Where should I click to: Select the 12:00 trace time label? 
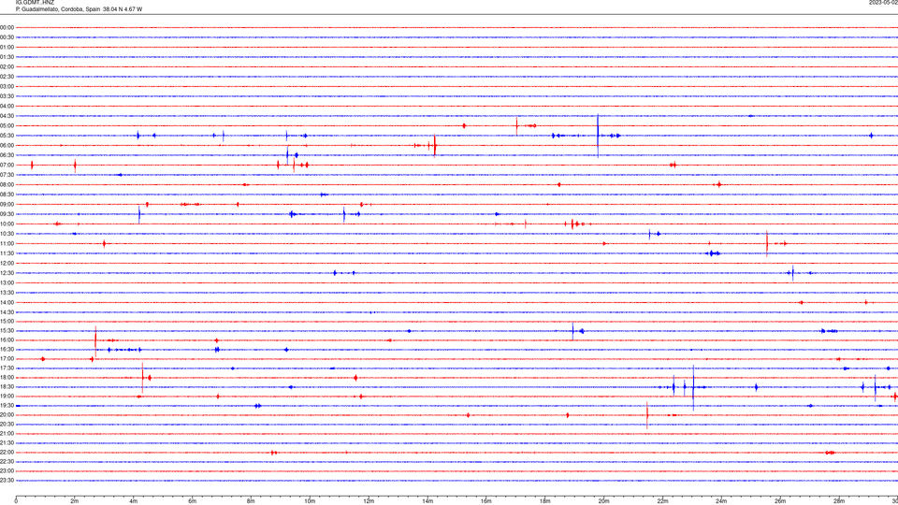(x=7, y=264)
